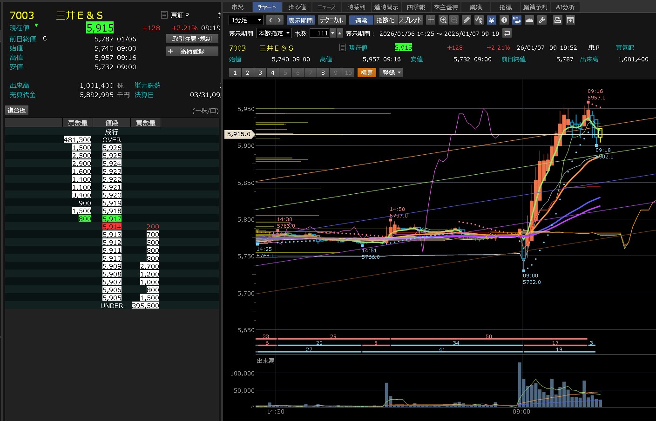The width and height of the screenshot is (656, 421).
Task: Switch chart scale to 指数化
Action: click(x=385, y=20)
